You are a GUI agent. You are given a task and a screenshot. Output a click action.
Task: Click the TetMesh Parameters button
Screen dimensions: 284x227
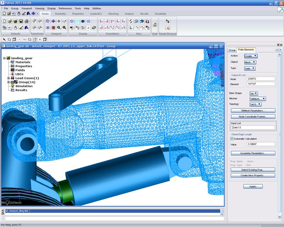tap(253, 111)
